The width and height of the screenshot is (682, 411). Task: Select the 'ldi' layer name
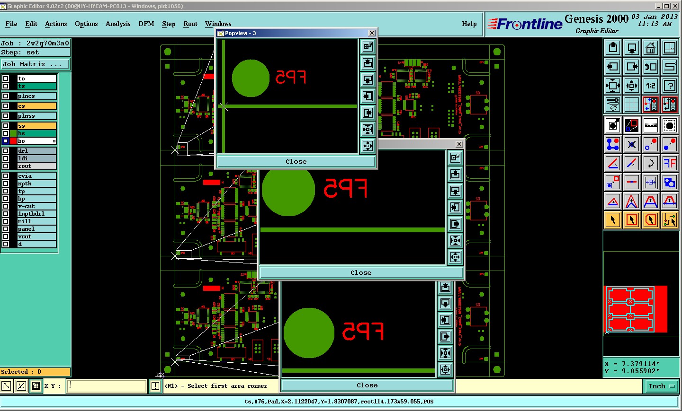[x=37, y=158]
